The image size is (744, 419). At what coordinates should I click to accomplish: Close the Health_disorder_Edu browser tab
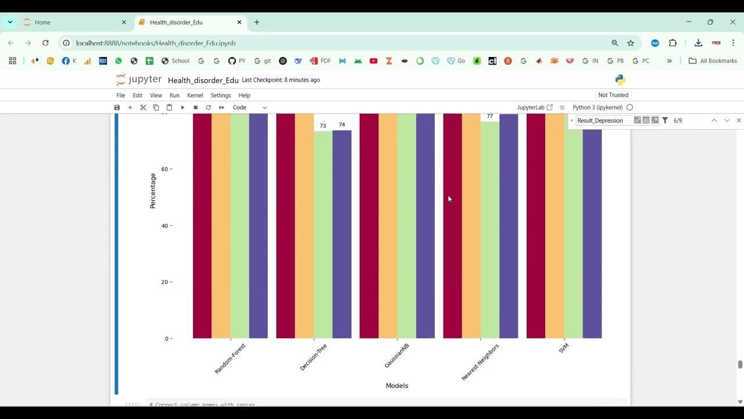(239, 22)
